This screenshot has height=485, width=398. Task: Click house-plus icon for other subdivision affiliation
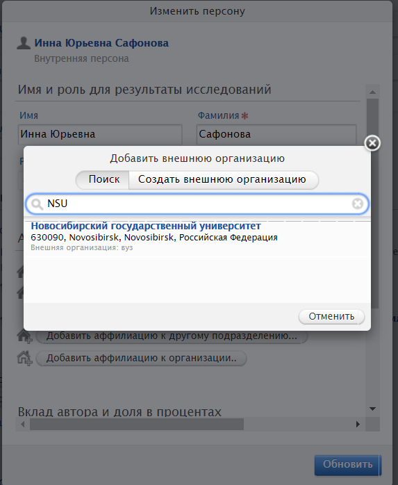[x=25, y=336]
